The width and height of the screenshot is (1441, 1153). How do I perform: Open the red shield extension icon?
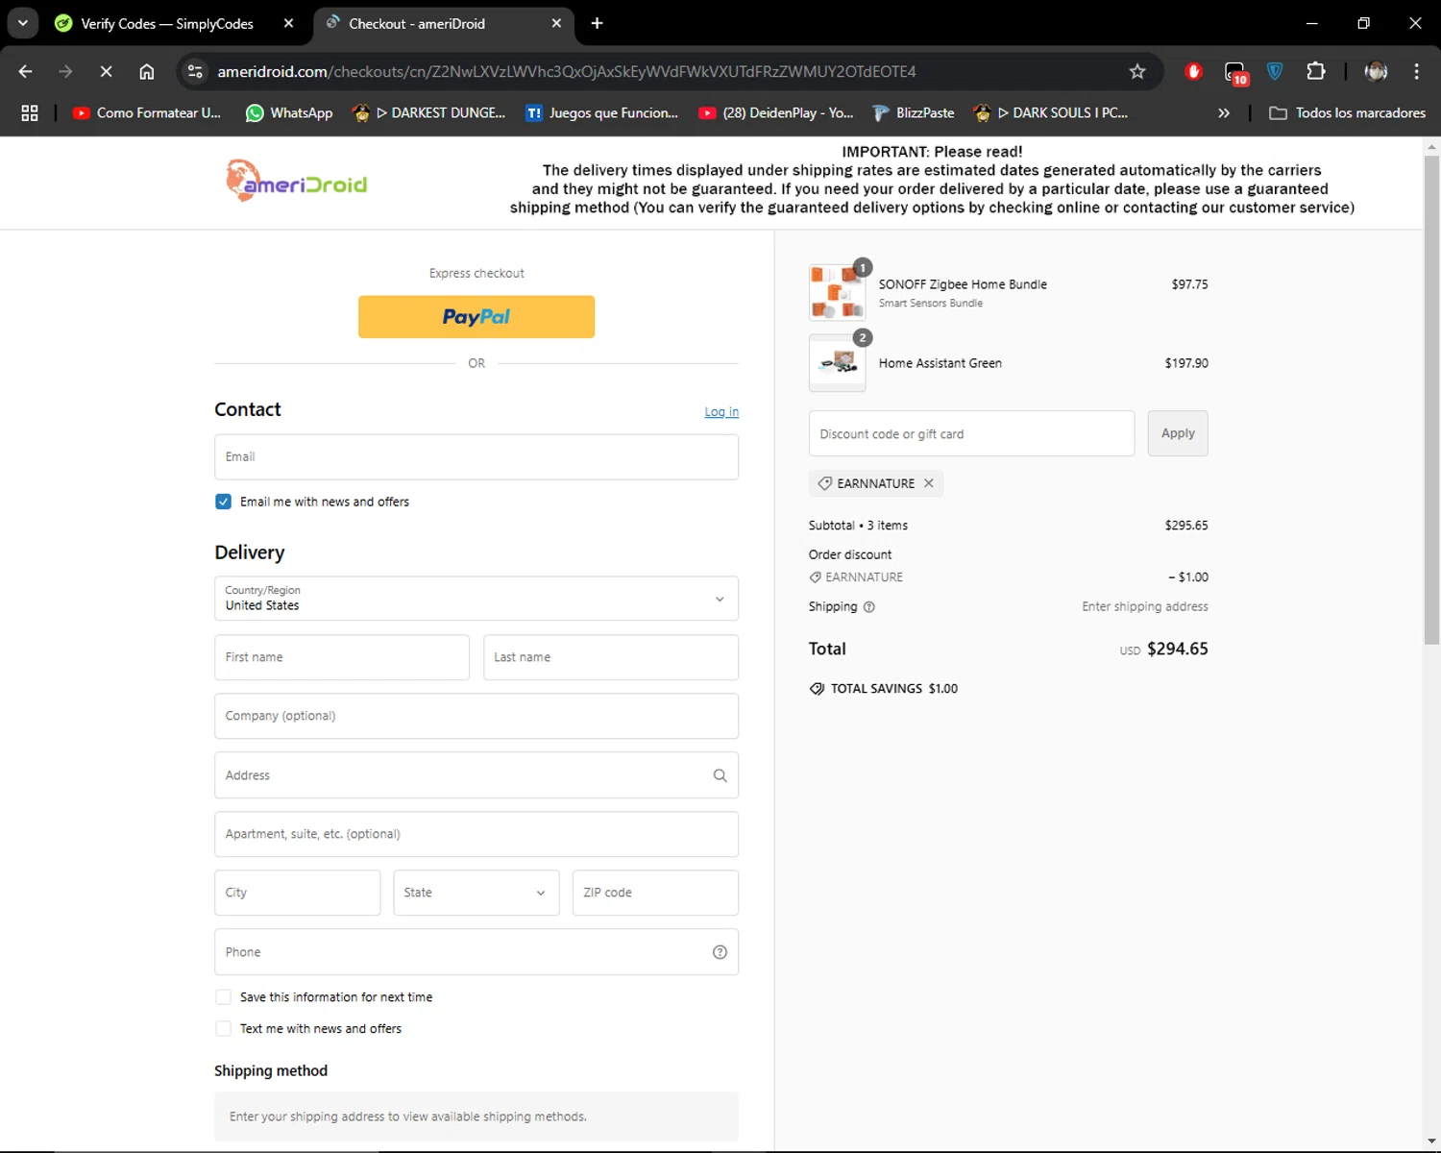pyautogui.click(x=1193, y=71)
